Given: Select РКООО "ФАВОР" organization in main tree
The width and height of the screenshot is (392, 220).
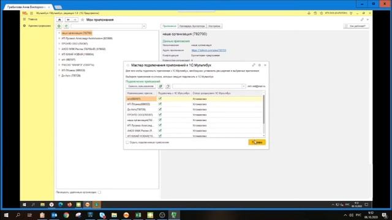Looking at the screenshot, I should (78, 65).
